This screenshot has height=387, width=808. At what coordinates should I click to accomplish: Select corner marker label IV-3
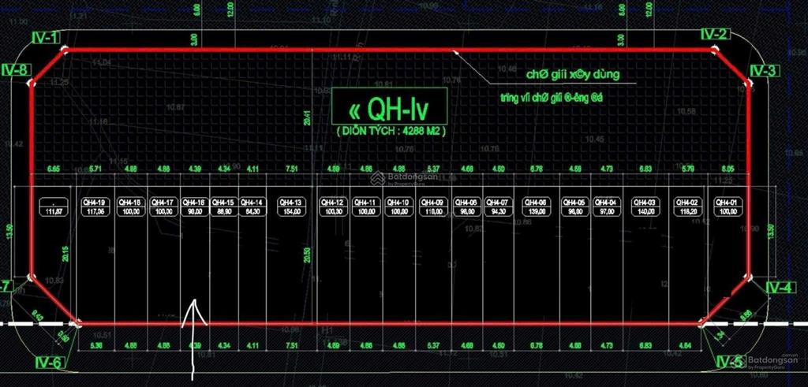(x=764, y=71)
